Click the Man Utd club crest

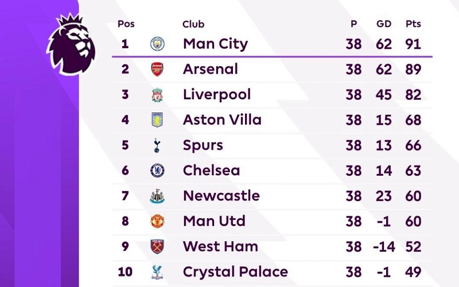coord(157,221)
